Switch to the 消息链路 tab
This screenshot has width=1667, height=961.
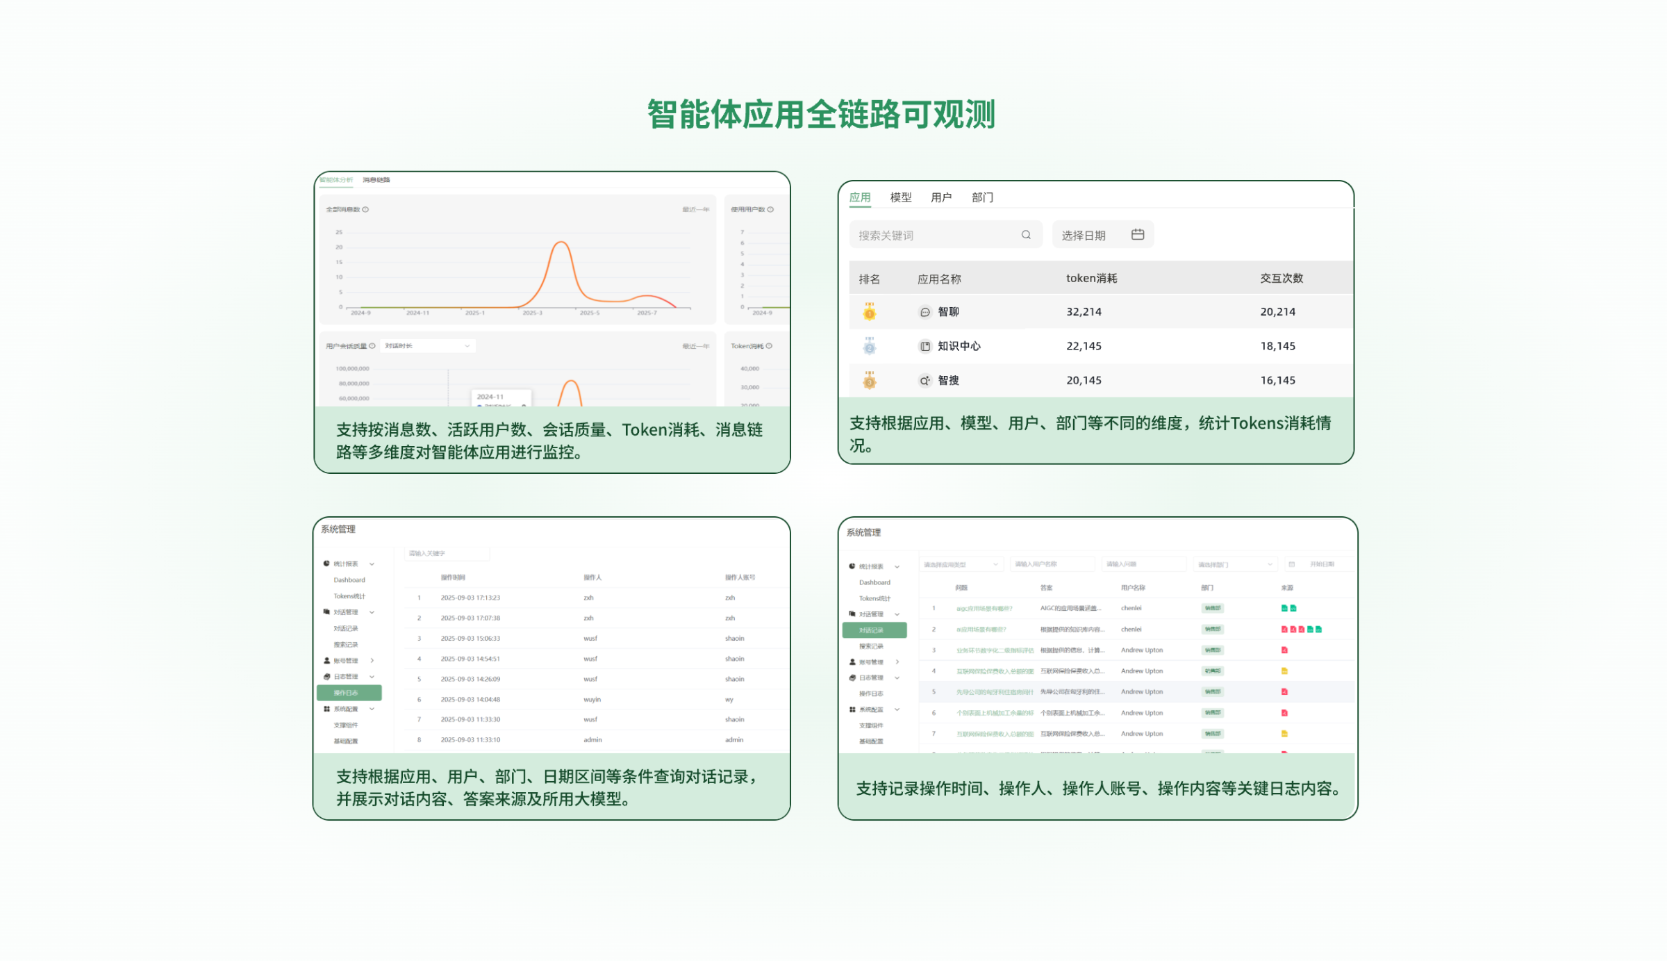point(376,180)
